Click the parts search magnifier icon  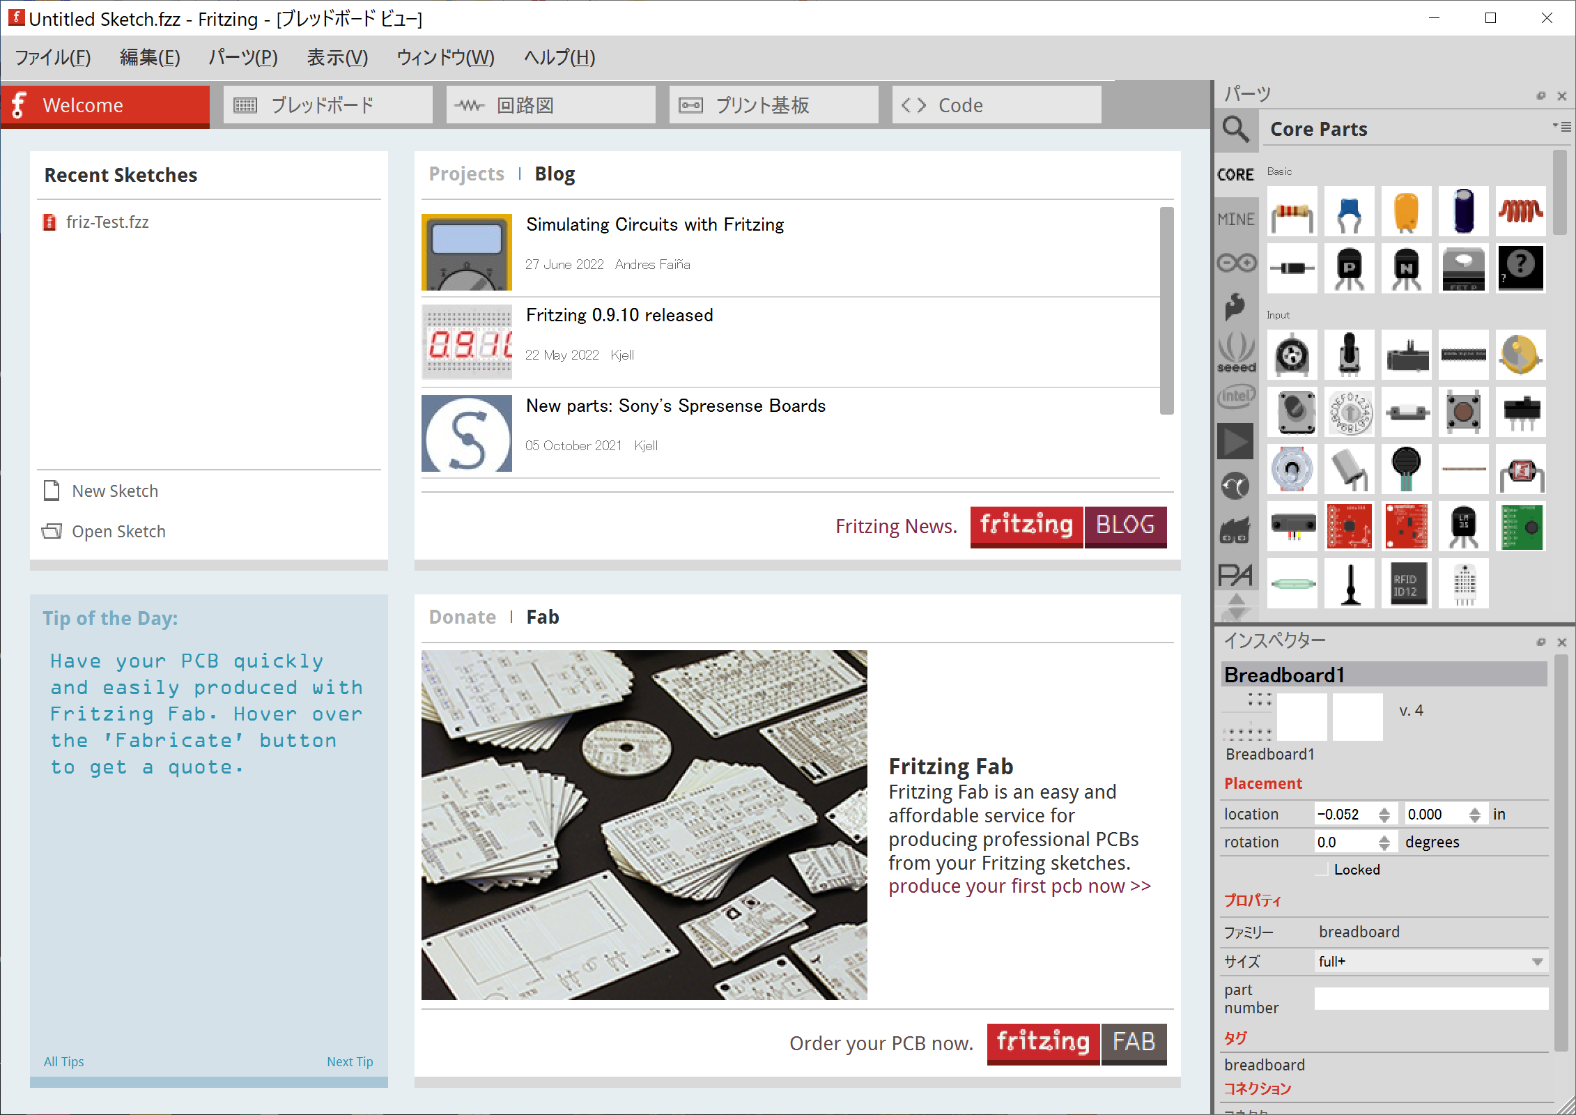point(1236,130)
